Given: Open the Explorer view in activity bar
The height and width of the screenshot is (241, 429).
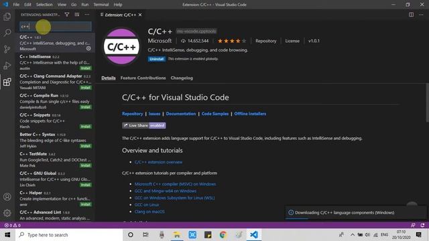Looking at the screenshot, I should coord(7,17).
